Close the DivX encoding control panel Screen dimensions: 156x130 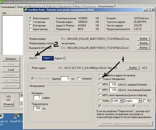point(153,10)
